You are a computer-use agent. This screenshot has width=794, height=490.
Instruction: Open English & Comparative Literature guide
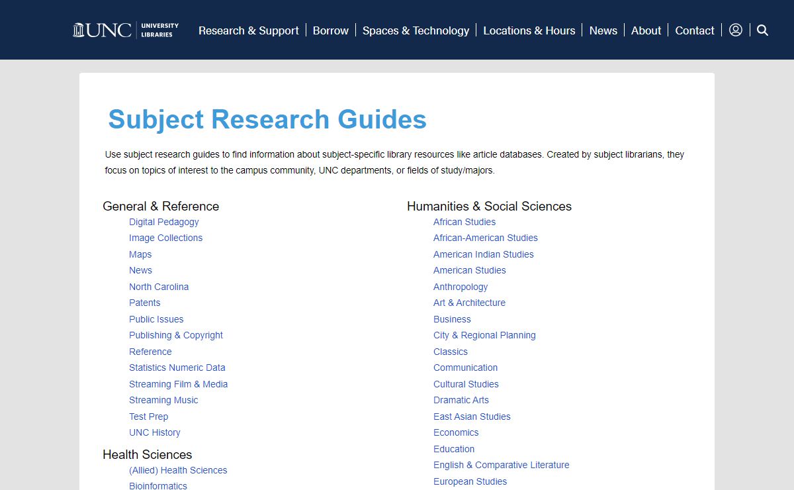pyautogui.click(x=502, y=465)
